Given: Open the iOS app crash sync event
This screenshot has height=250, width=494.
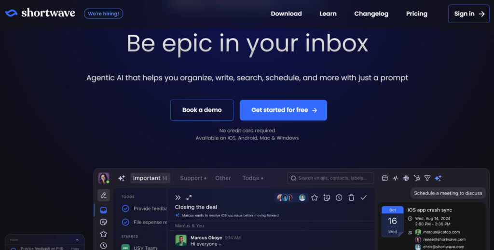Looking at the screenshot, I should pos(430,210).
